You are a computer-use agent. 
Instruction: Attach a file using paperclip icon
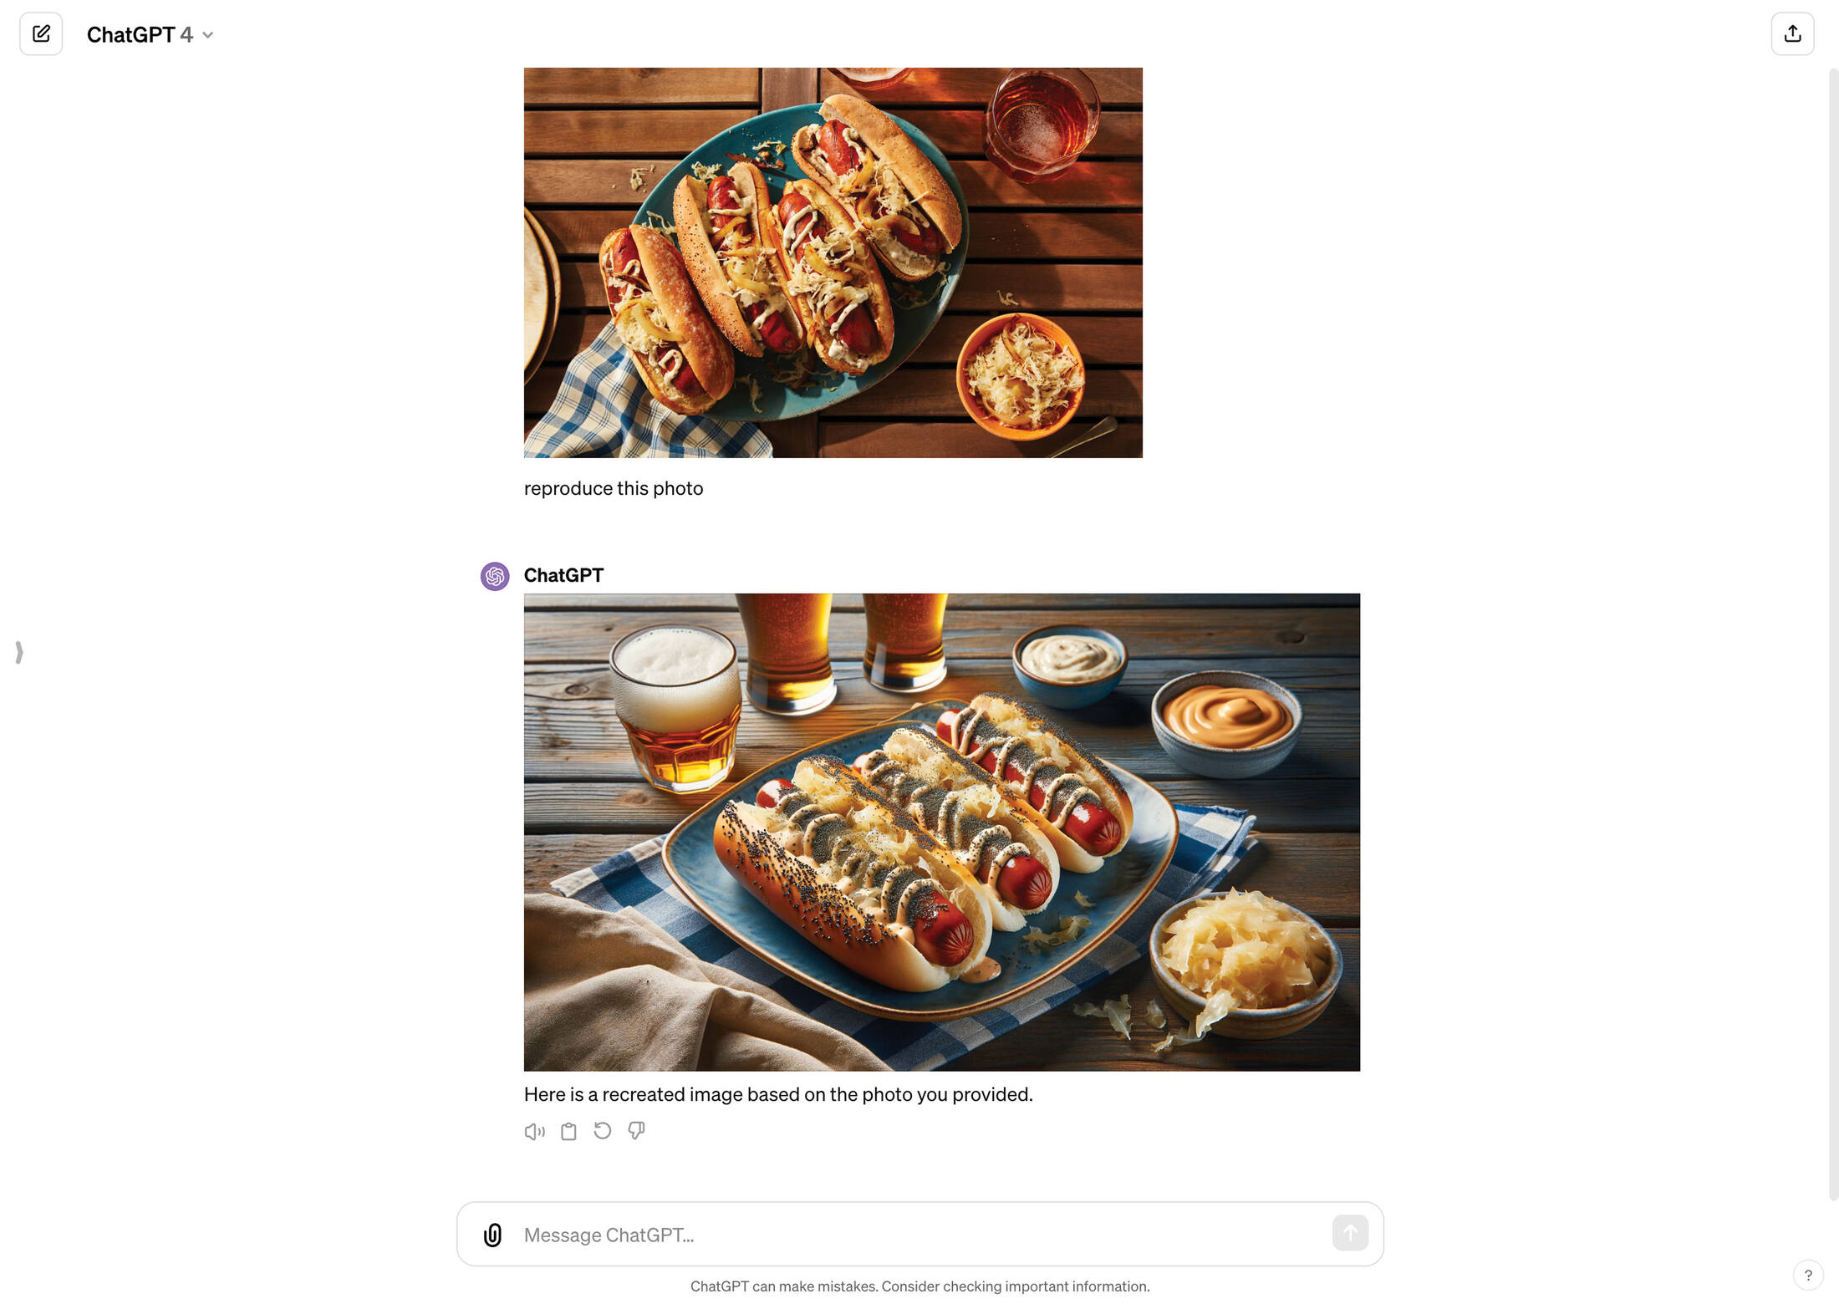click(x=492, y=1235)
